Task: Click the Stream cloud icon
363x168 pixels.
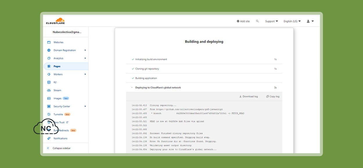Action: coord(49,90)
